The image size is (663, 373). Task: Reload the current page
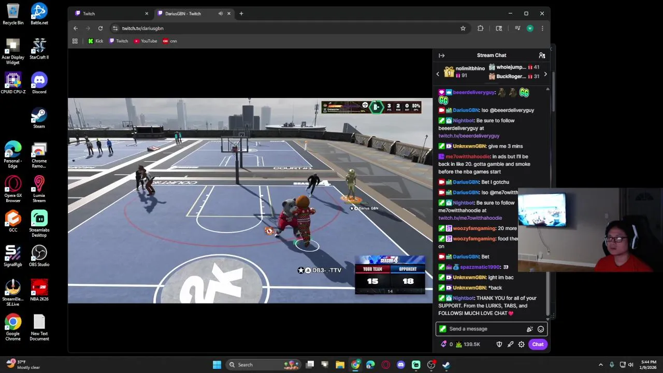tap(100, 28)
